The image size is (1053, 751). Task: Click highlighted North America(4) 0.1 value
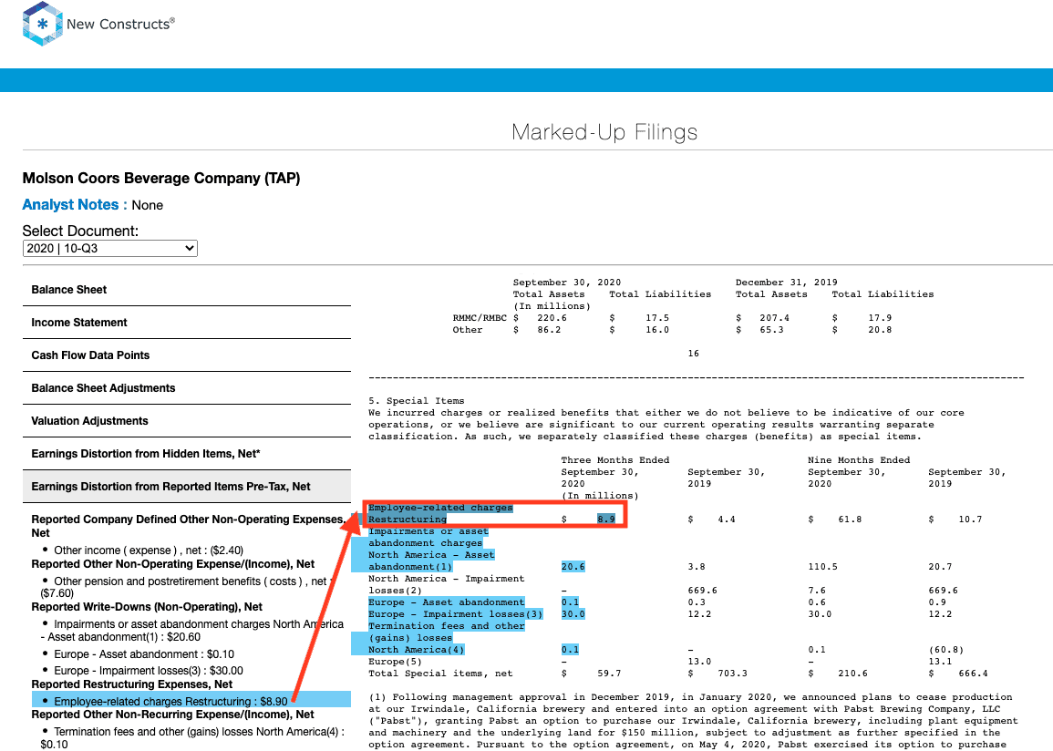(x=570, y=650)
